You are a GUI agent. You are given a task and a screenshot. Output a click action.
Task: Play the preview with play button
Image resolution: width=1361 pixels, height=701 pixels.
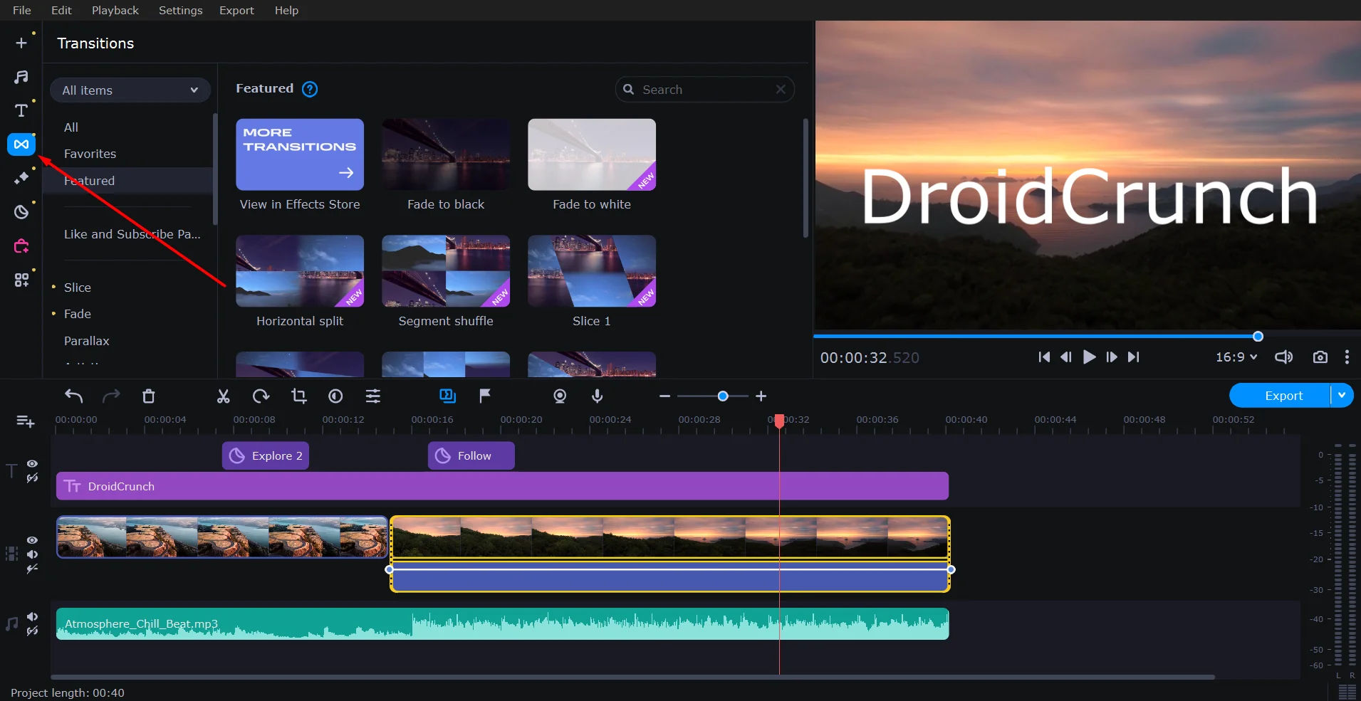[1089, 357]
